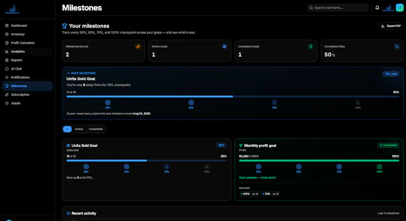The width and height of the screenshot is (406, 221).
Task: Open the Reports section
Action: (27, 60)
